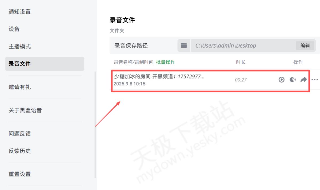Viewport: 320px width, 190px height.
Task: Open 反馈历史 in the sidebar
Action: point(20,151)
